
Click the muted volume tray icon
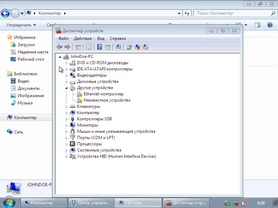[x=244, y=203]
